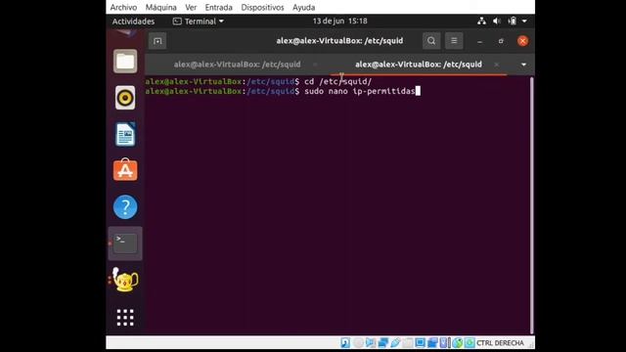Click VirtualBox optical disk status icon

(358, 343)
